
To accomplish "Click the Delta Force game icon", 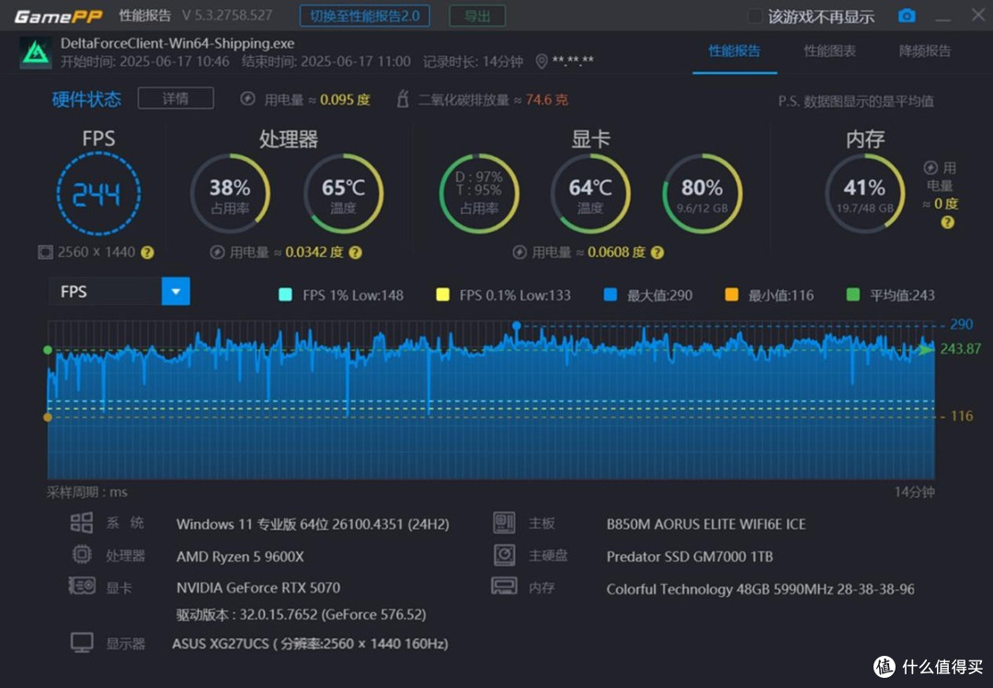I will tap(36, 52).
